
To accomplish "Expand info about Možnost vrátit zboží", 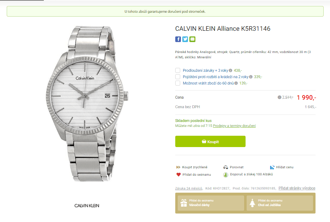I will [236, 83].
